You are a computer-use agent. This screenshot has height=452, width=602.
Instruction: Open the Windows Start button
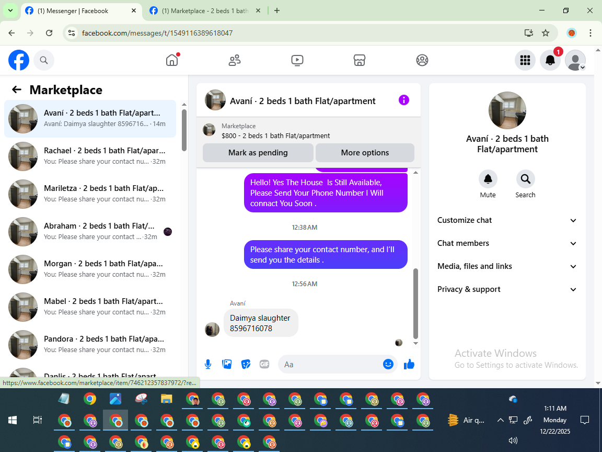click(x=13, y=420)
